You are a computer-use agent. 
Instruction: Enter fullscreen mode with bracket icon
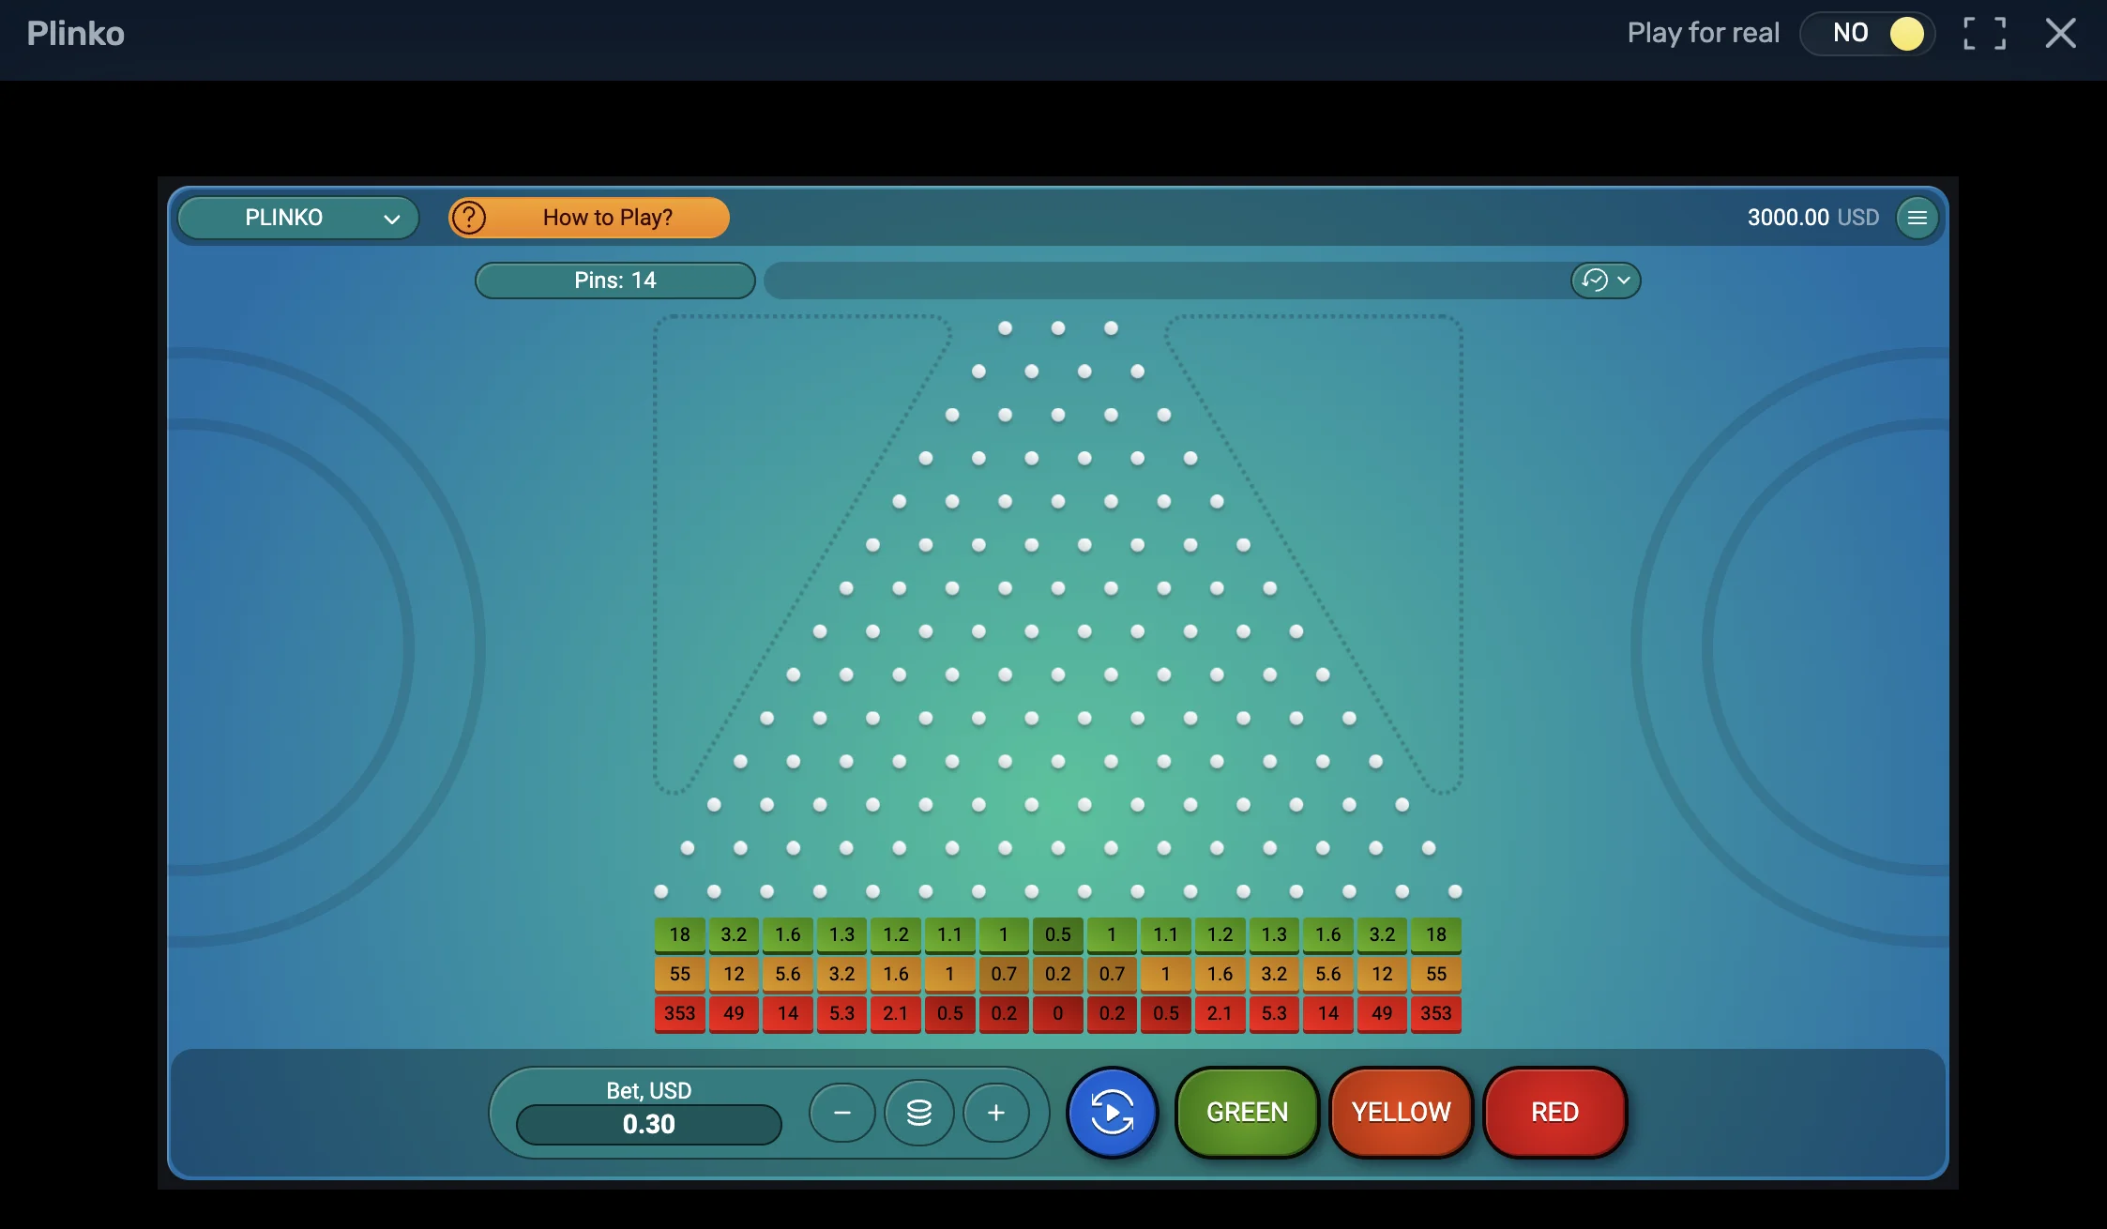(x=1984, y=34)
